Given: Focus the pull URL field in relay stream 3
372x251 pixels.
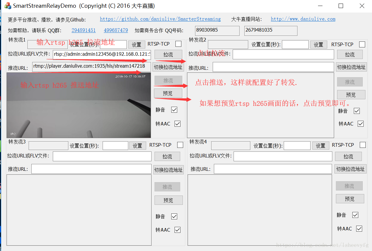Looking at the screenshot, I should point(102,157).
